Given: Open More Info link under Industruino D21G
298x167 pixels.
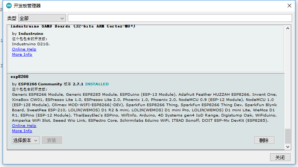Looking at the screenshot, I should point(22,55).
